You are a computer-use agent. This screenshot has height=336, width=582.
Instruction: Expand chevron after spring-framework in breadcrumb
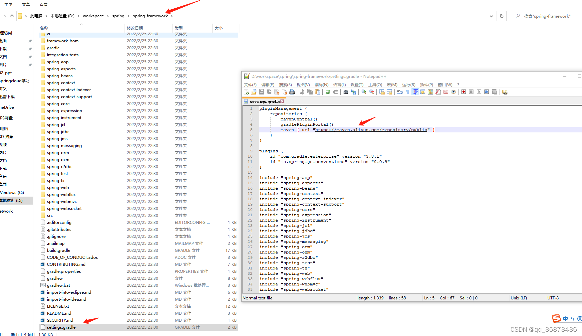coord(172,16)
